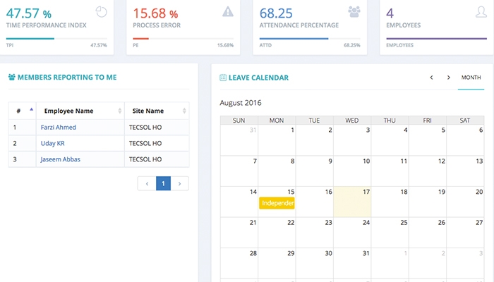Screen dimensions: 494x282
Task: Click the next page arrow in table pagination
Action: point(179,183)
